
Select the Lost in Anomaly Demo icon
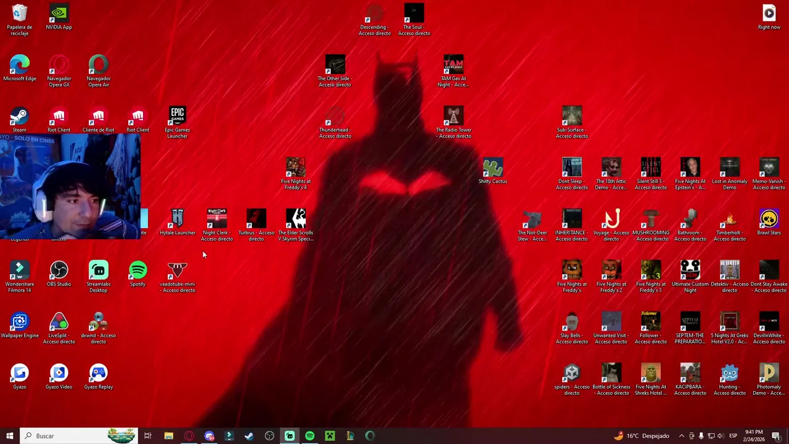pos(730,174)
